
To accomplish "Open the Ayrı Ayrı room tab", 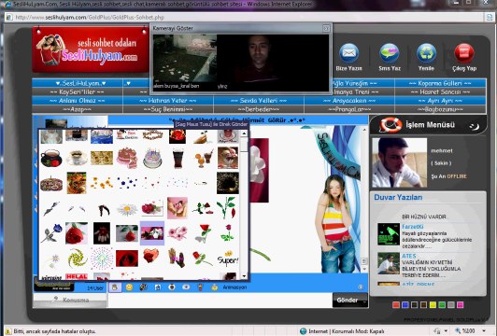I will point(440,101).
